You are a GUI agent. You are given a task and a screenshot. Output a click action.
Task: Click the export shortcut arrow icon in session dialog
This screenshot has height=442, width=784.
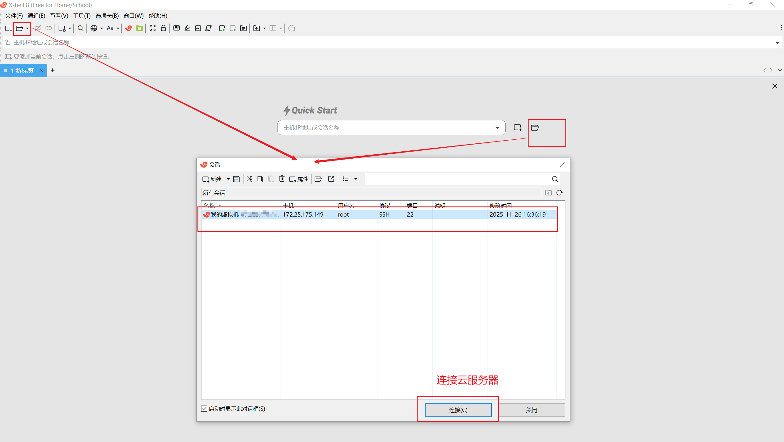pos(331,179)
